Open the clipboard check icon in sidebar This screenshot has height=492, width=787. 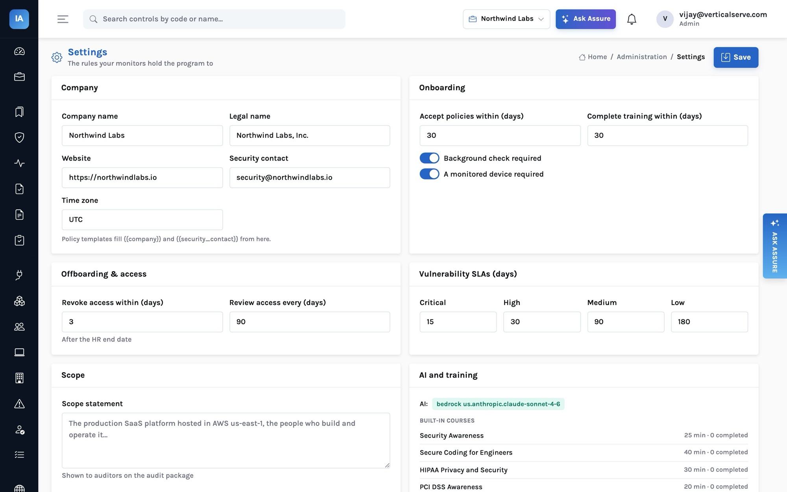(x=19, y=240)
